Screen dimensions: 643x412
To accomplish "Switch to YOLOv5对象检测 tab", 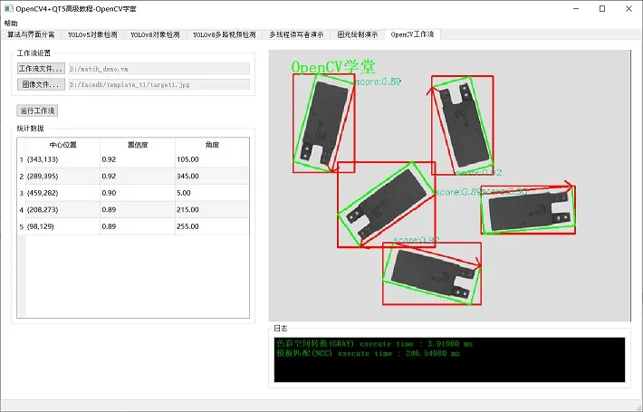I will tap(92, 34).
